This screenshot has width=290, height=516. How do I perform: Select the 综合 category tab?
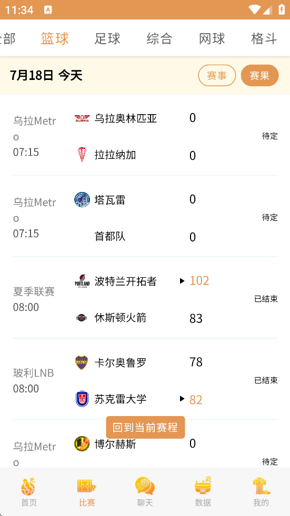(159, 38)
